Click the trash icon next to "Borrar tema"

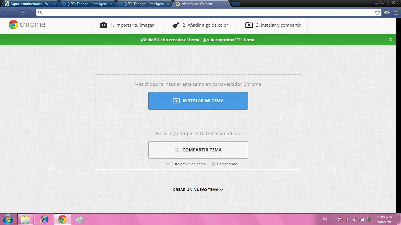pyautogui.click(x=213, y=164)
